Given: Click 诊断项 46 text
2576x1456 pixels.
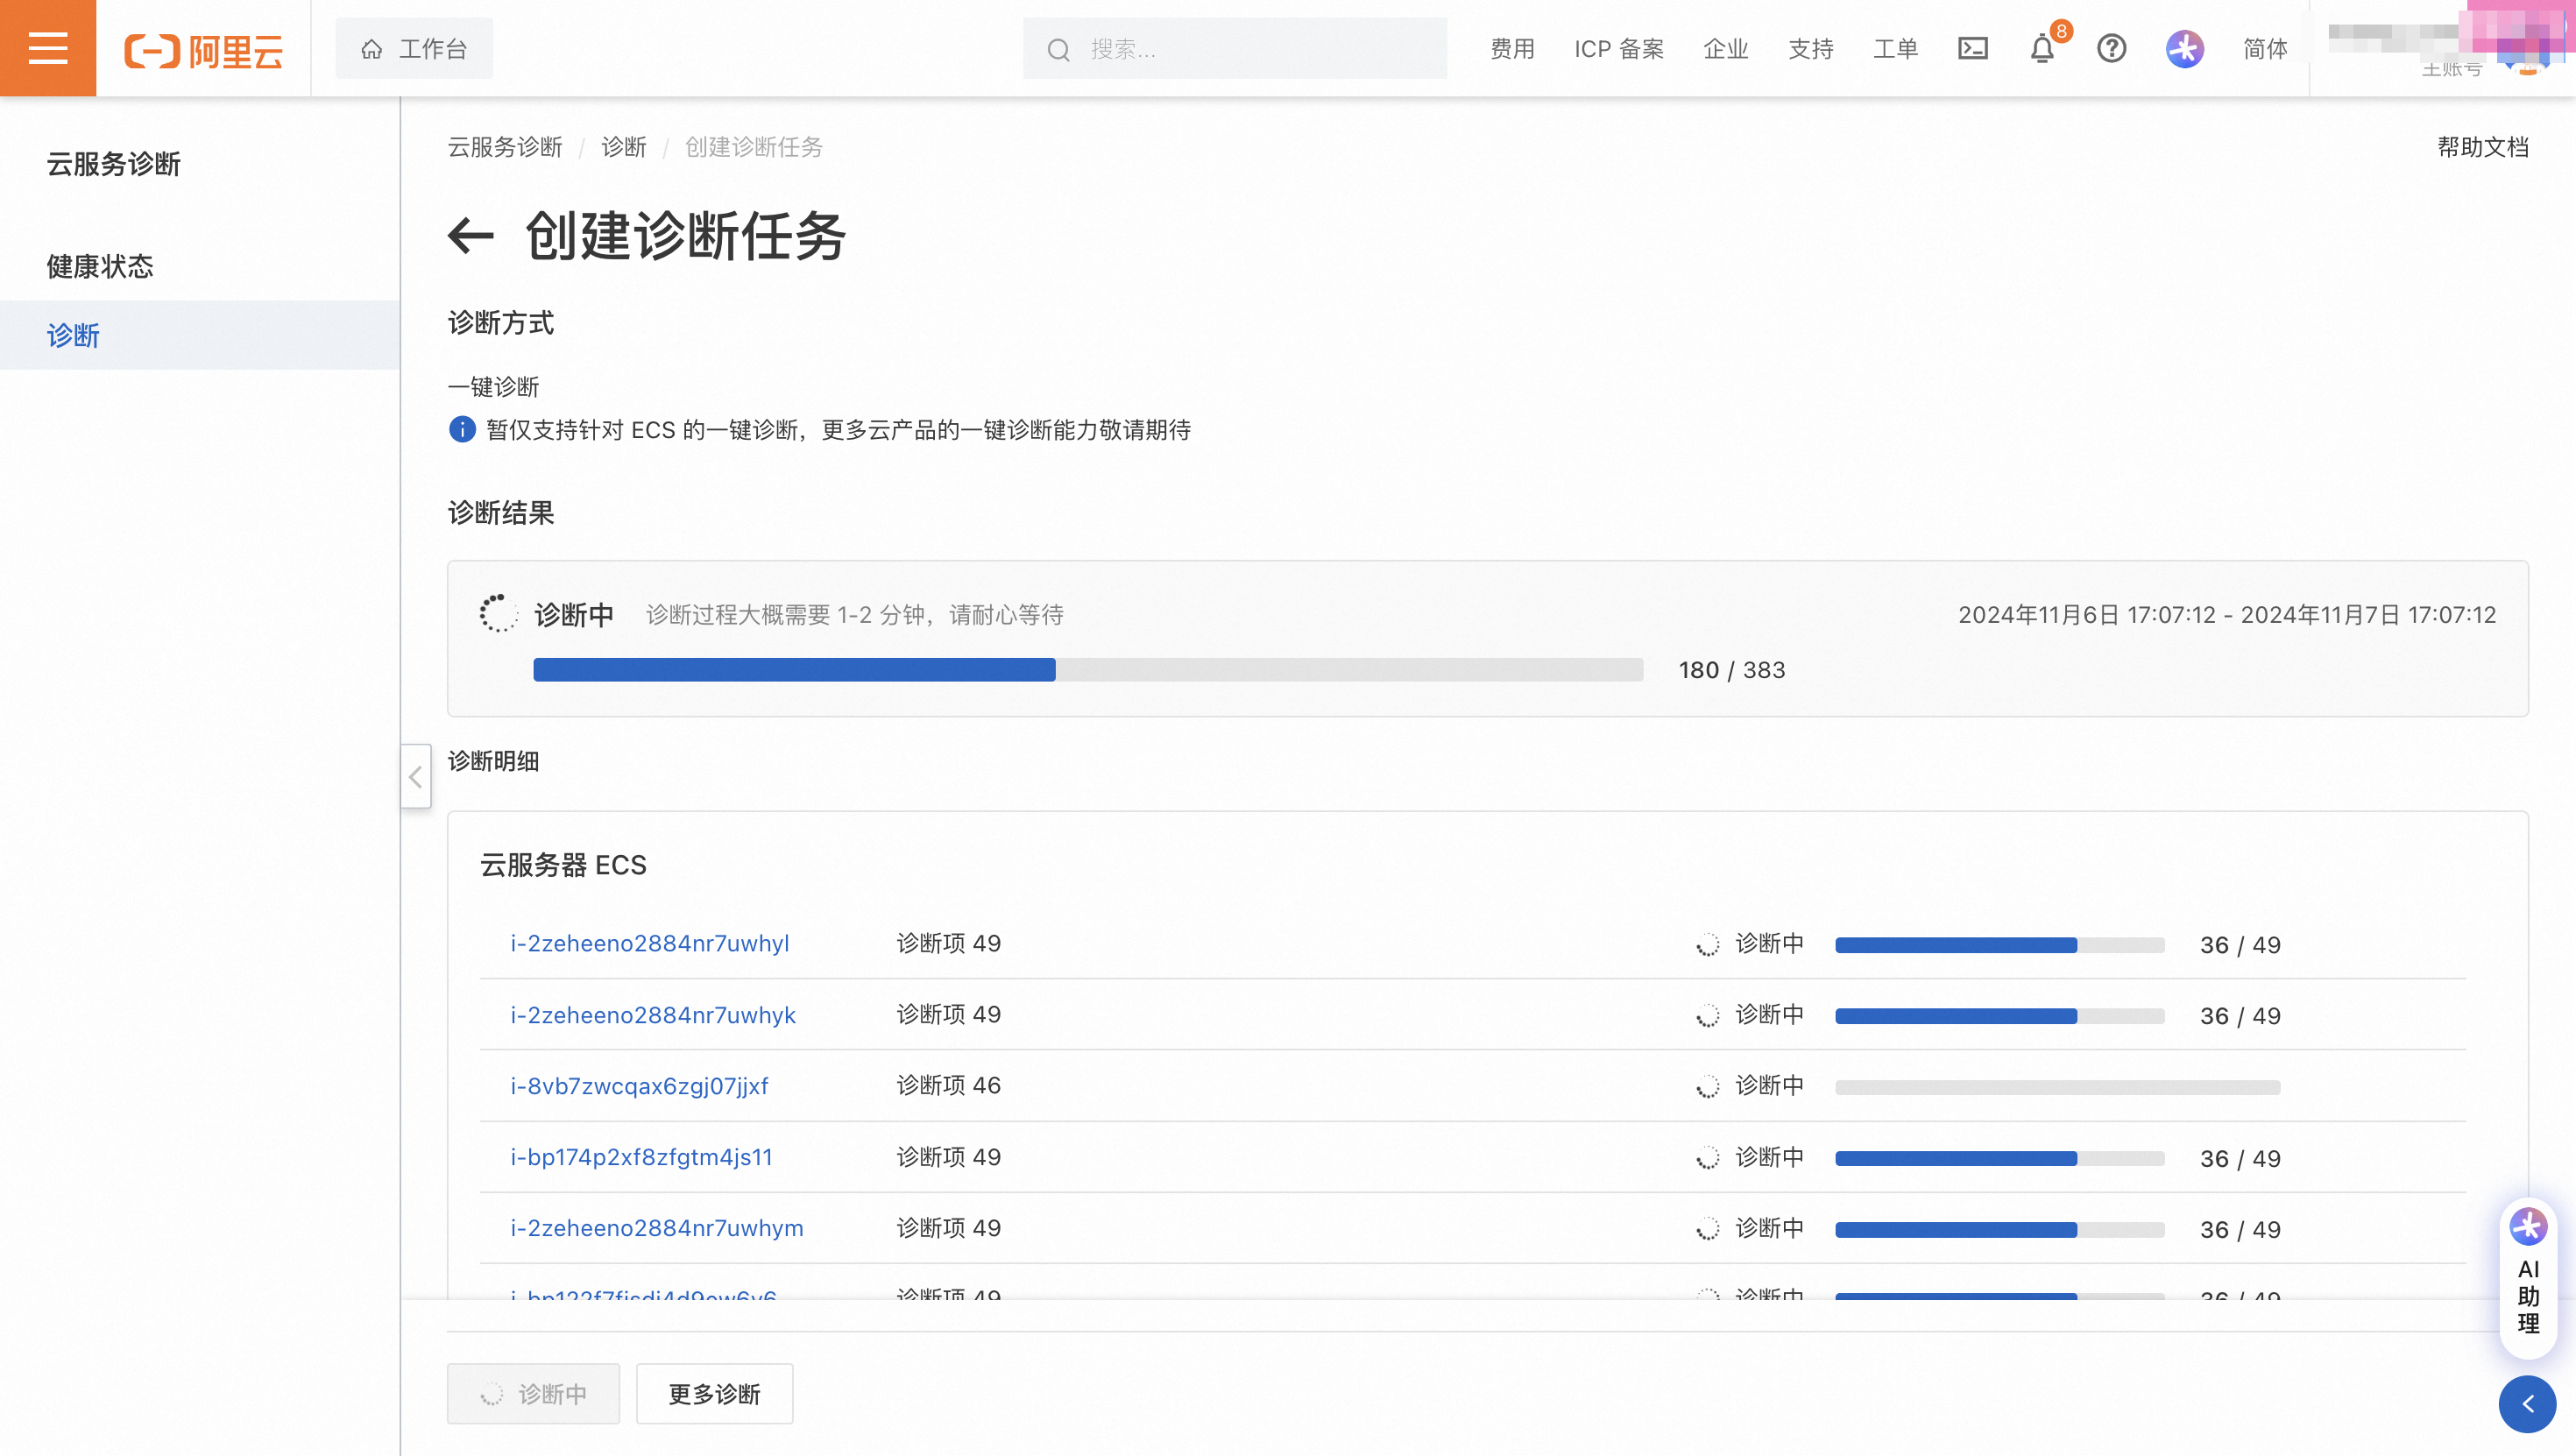Looking at the screenshot, I should tap(948, 1086).
